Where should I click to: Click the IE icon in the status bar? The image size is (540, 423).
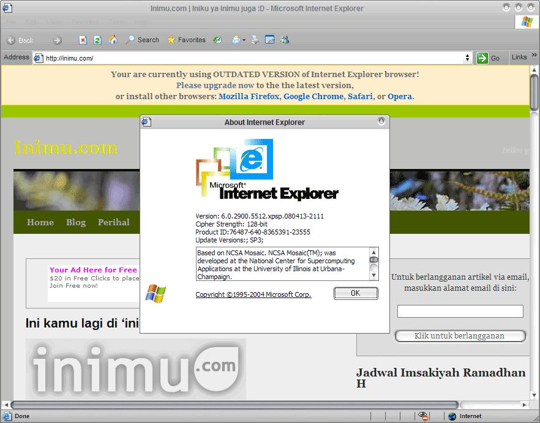click(x=7, y=416)
